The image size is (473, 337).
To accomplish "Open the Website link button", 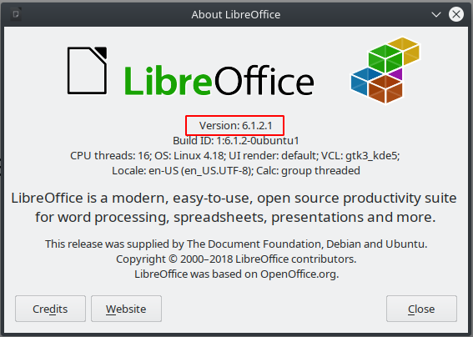I will [126, 309].
